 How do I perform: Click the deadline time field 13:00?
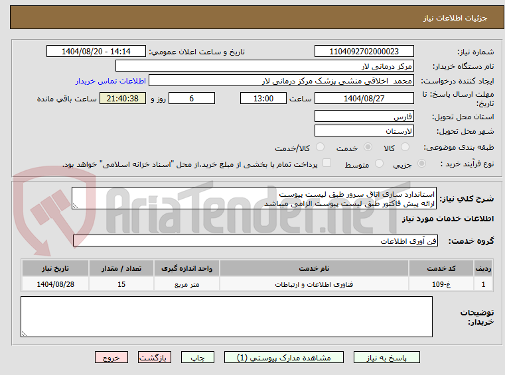[x=263, y=99]
